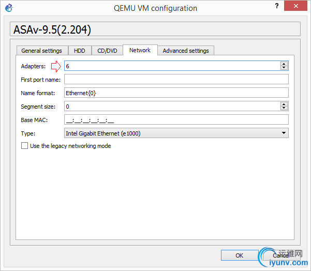Viewport: 311px width, 271px height.
Task: Click the ASAv-9.5(2.204) VM name header
Action: [155, 29]
